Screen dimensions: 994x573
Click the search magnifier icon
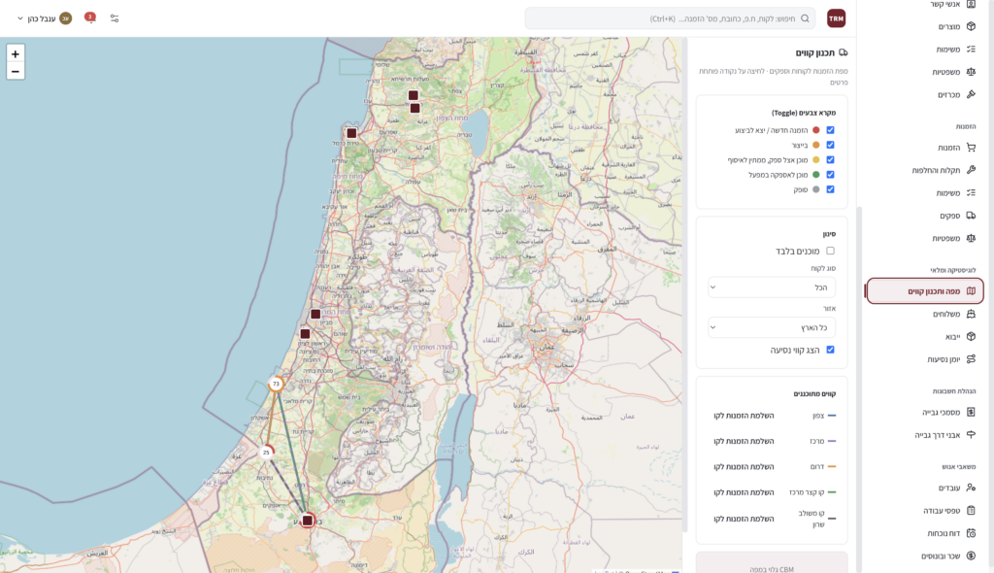[x=805, y=18]
